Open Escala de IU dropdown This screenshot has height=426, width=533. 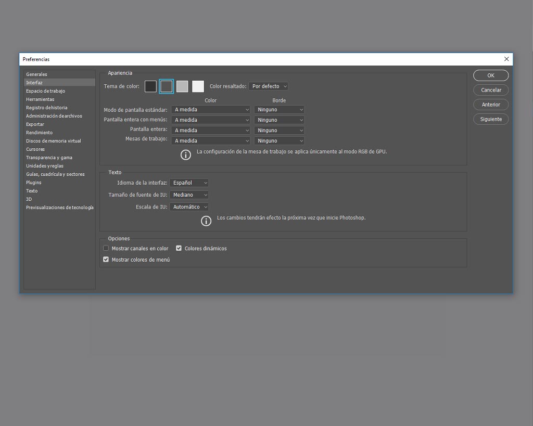coord(189,207)
